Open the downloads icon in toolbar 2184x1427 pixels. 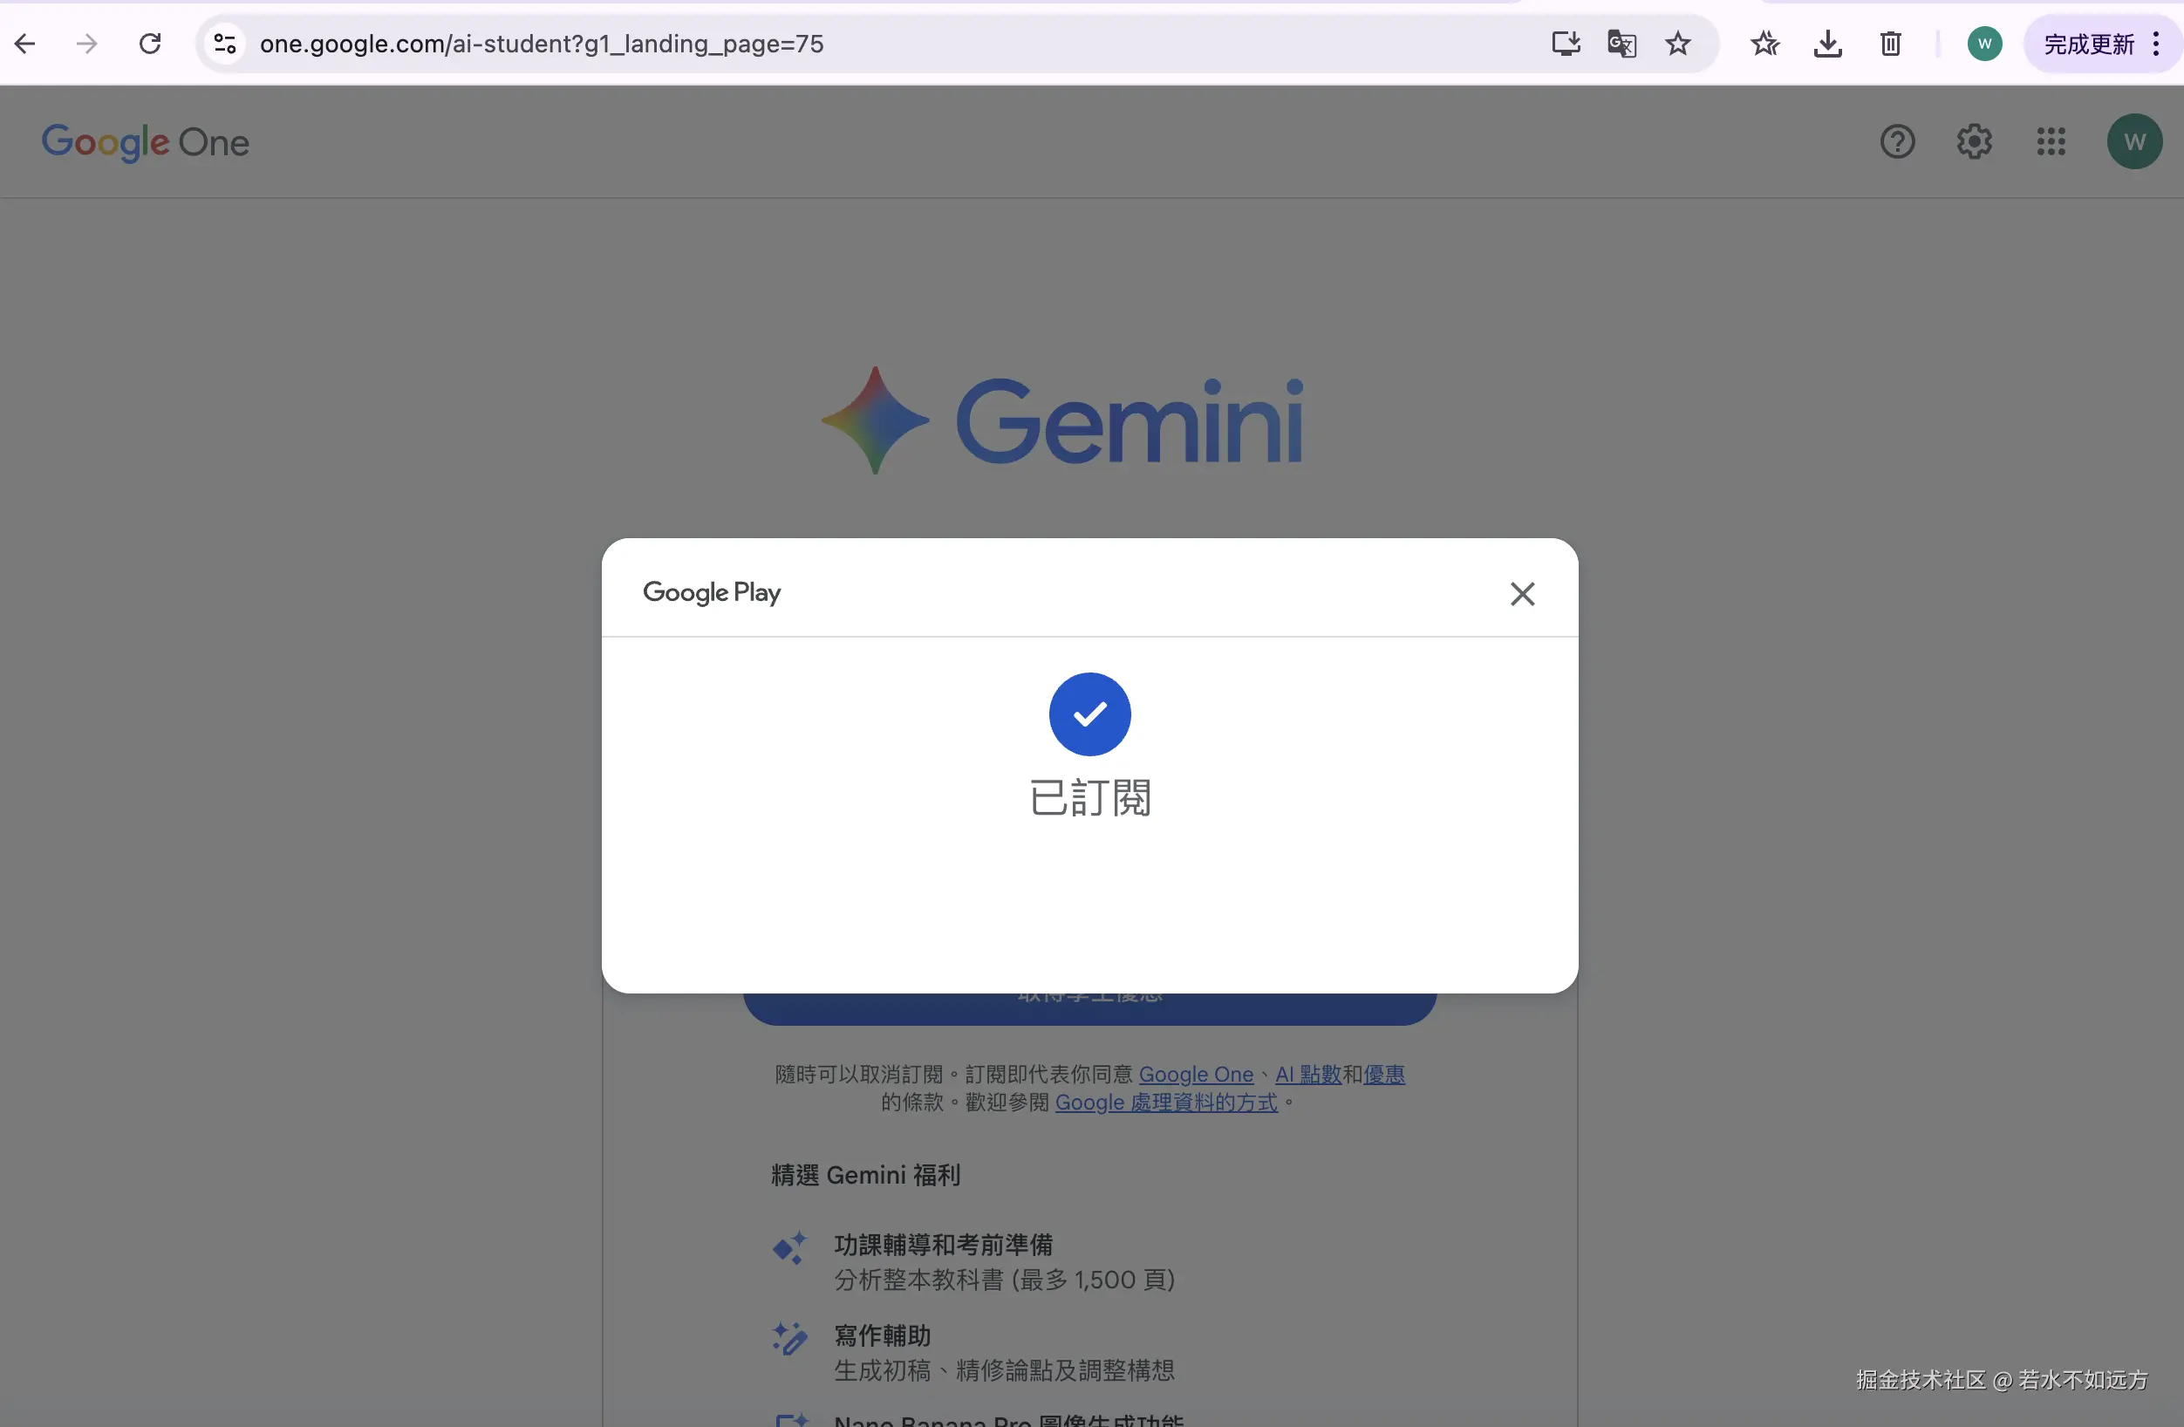point(1828,43)
